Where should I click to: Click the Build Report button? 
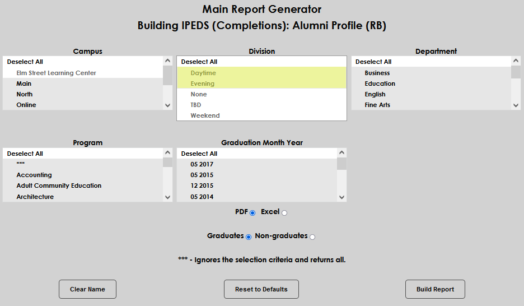click(435, 289)
